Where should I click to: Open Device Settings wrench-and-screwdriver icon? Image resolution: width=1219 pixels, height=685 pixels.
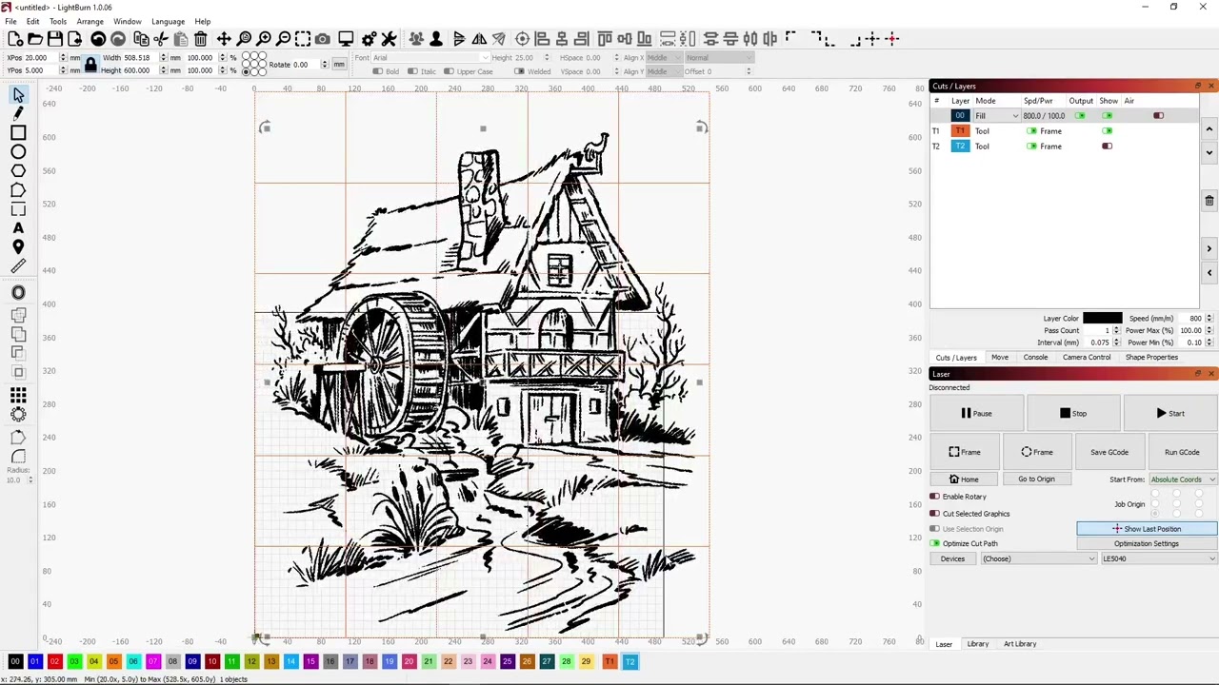click(x=389, y=39)
